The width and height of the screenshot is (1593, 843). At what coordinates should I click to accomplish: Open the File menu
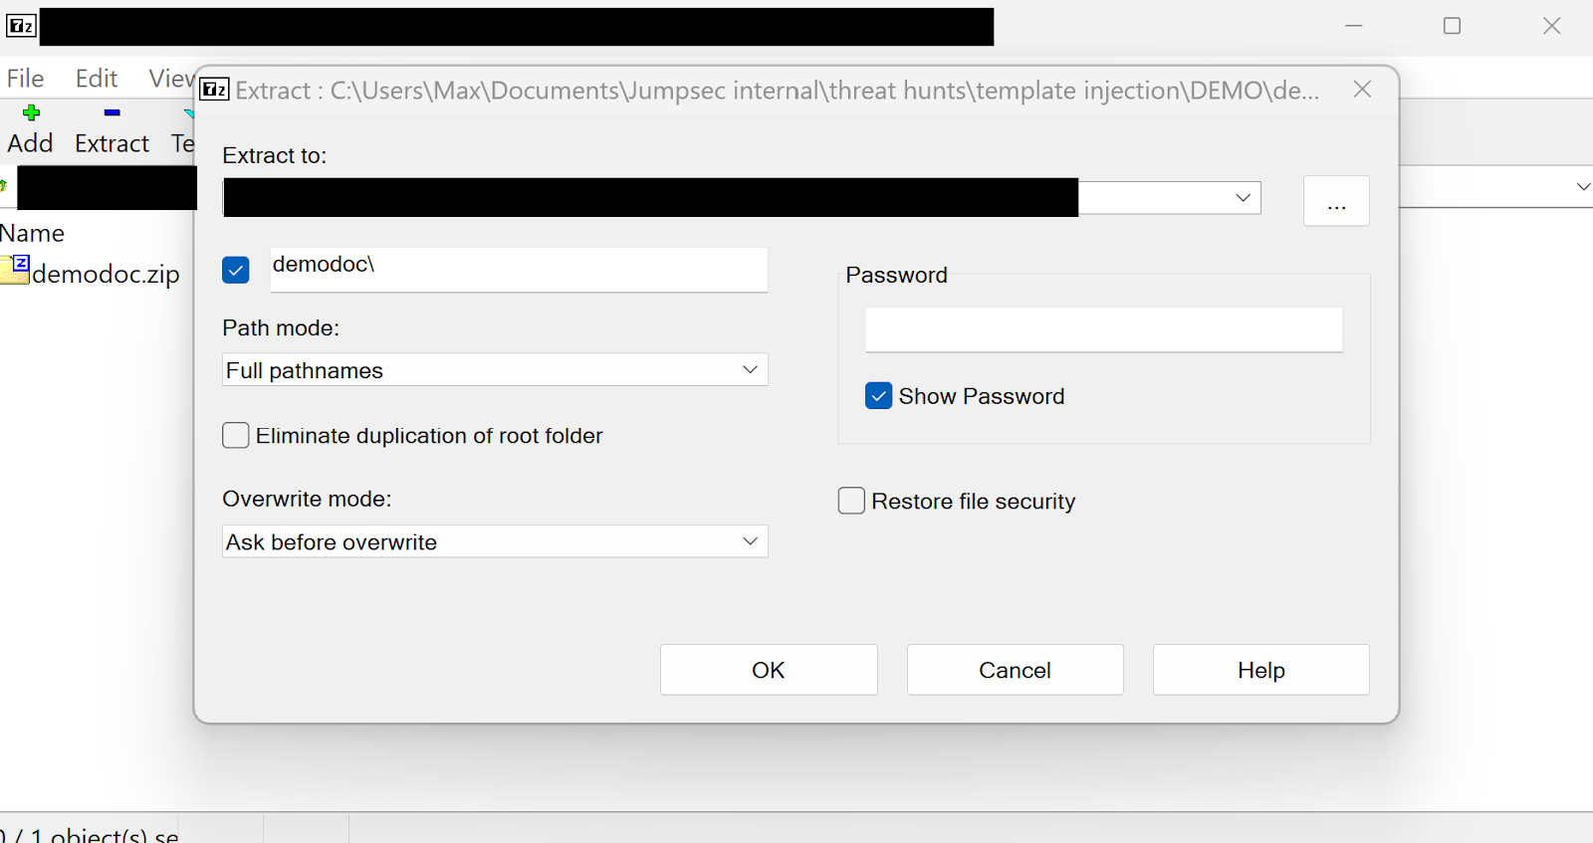tap(25, 79)
